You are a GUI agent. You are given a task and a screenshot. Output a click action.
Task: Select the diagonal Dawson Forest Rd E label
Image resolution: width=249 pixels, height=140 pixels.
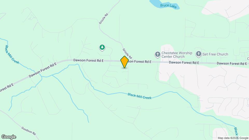(43, 70)
